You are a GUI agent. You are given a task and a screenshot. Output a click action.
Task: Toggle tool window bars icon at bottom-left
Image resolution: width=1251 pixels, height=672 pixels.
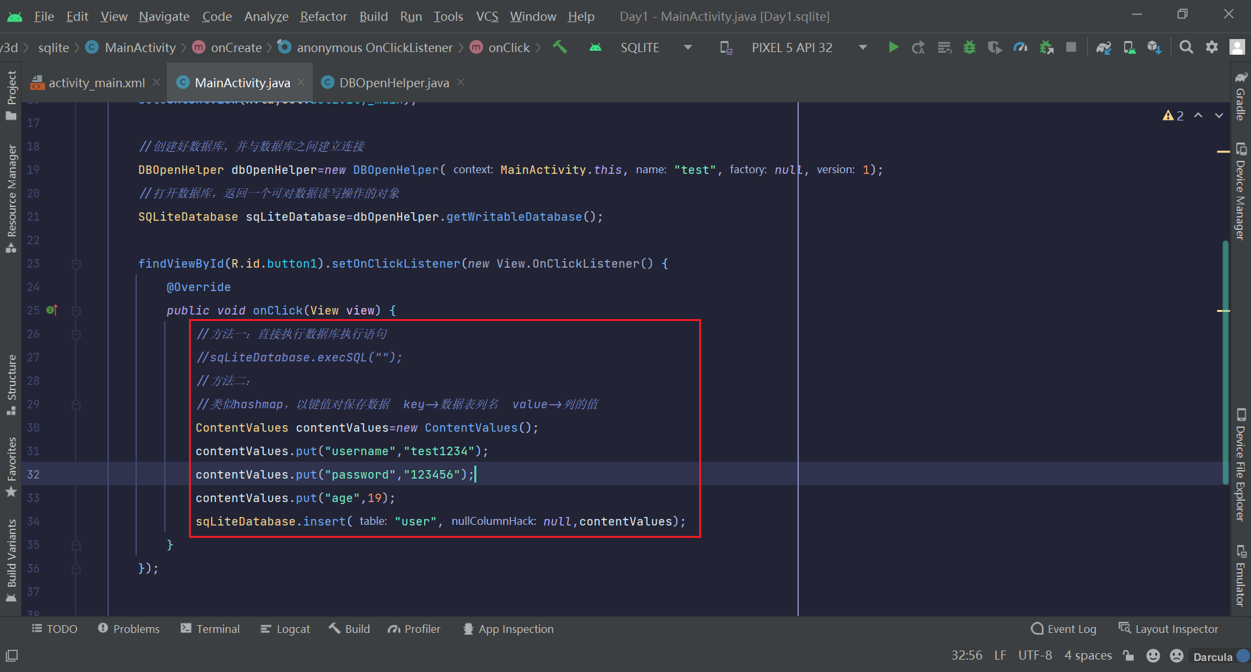[x=12, y=656]
